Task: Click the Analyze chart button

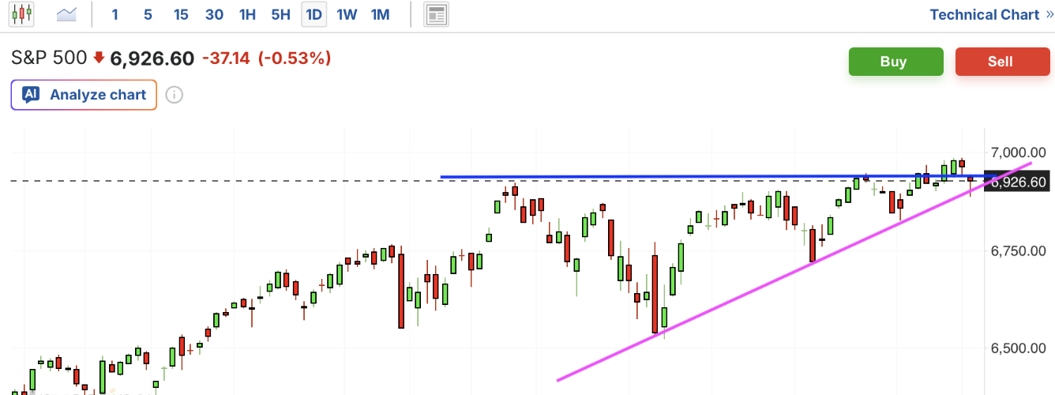Action: 84,95
